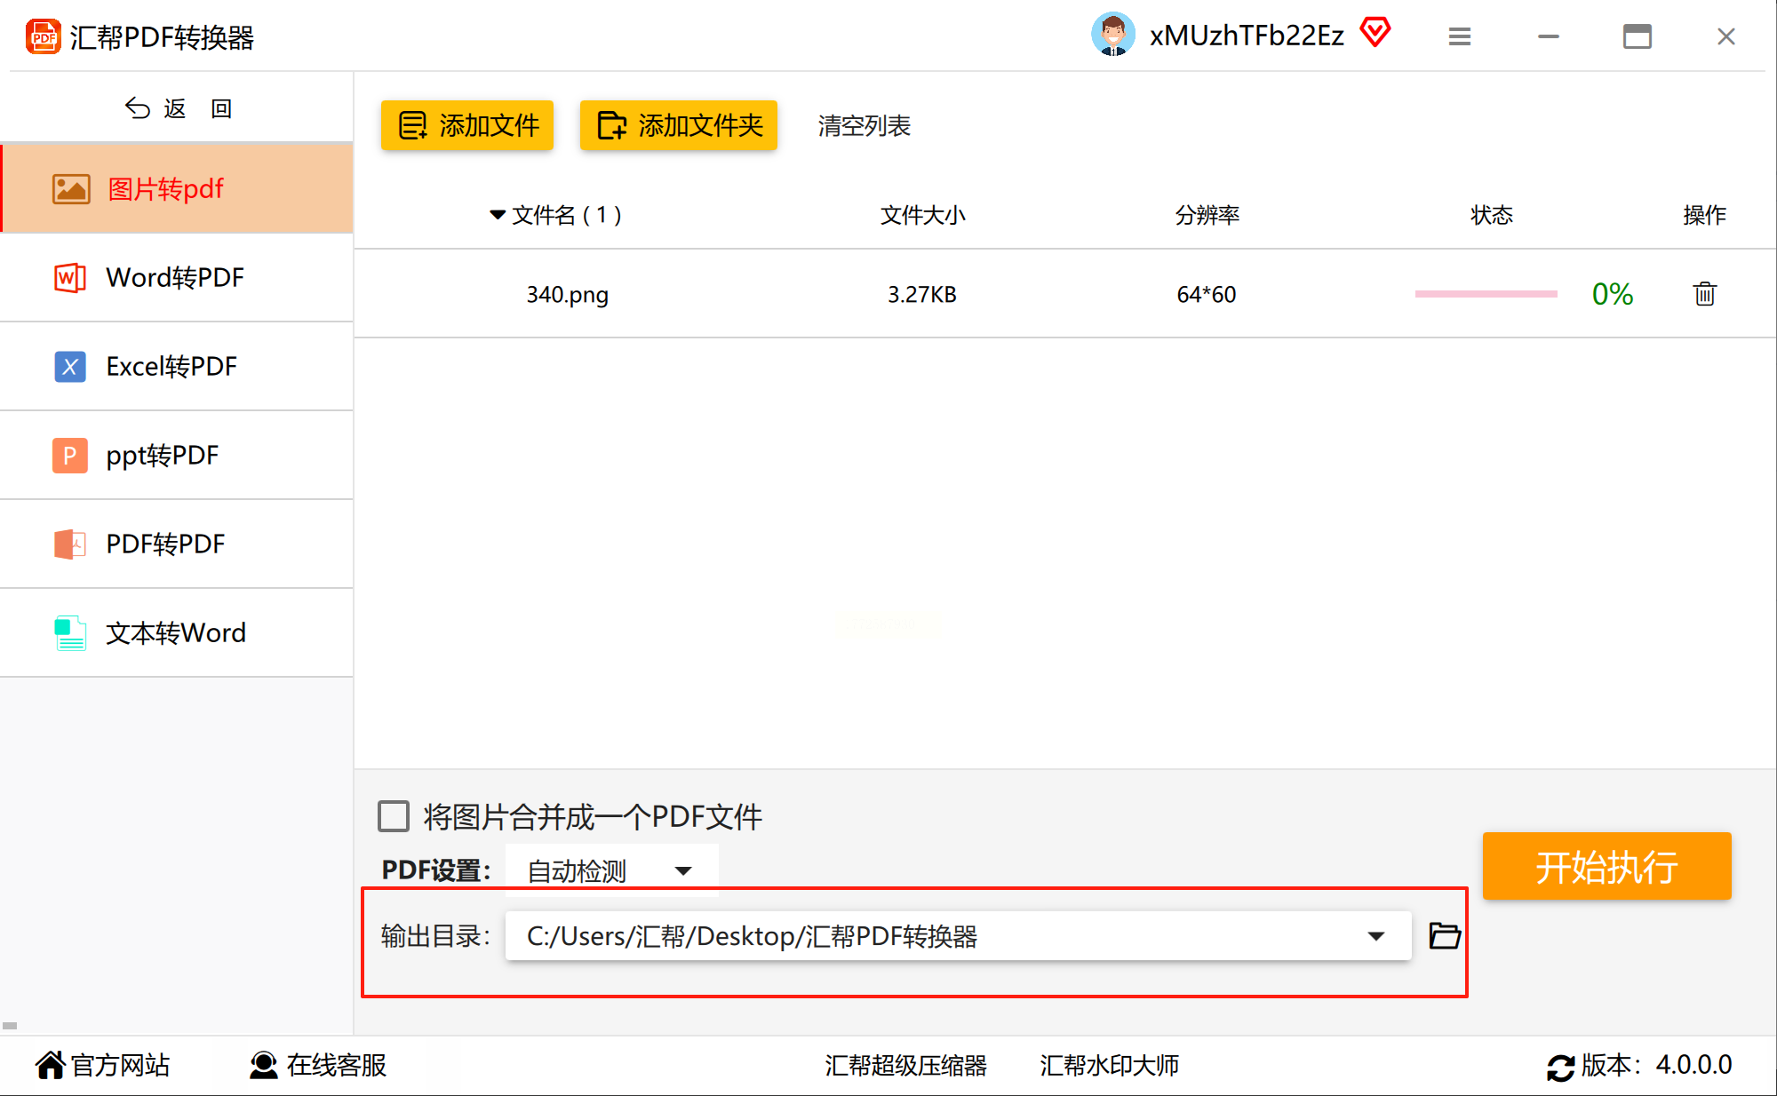Click the 返回 back arrow

coord(139,108)
